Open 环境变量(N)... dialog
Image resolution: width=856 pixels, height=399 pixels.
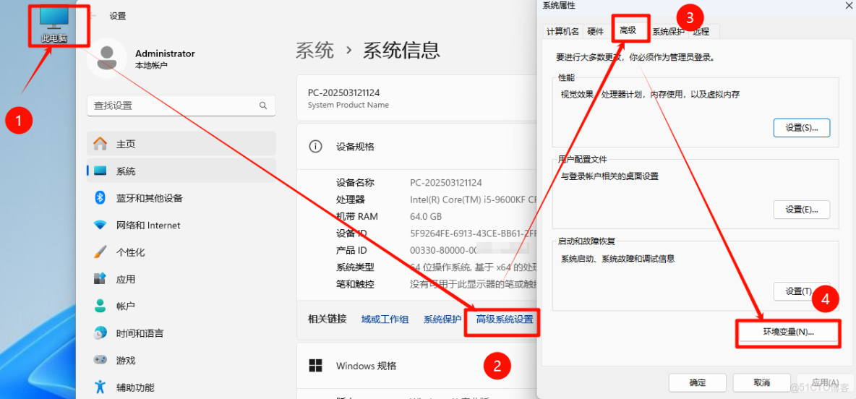tap(788, 331)
